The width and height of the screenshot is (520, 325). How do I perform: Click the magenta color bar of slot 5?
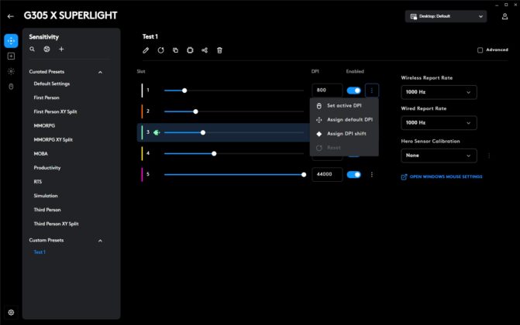142,175
